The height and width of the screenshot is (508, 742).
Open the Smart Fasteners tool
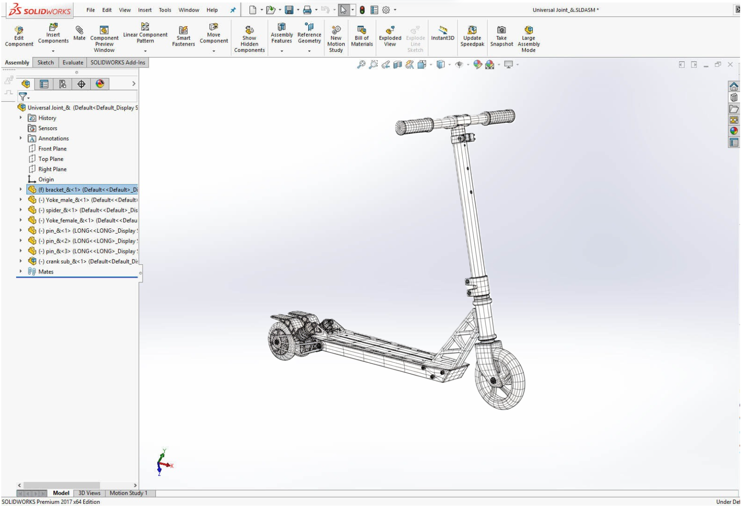pyautogui.click(x=183, y=36)
